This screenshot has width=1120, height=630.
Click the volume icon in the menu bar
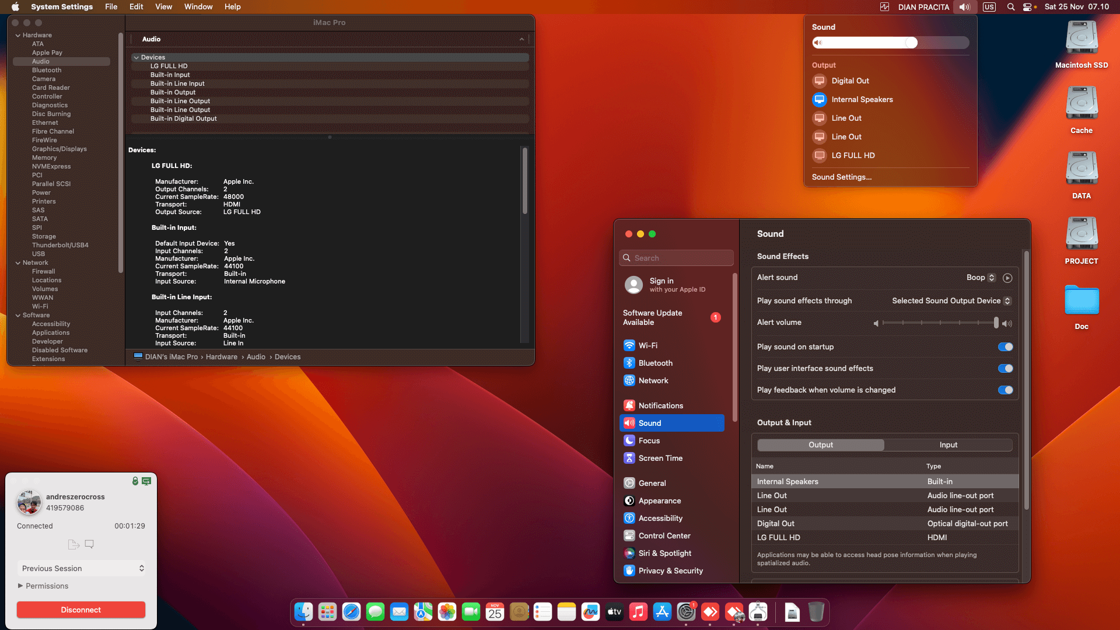tap(965, 7)
